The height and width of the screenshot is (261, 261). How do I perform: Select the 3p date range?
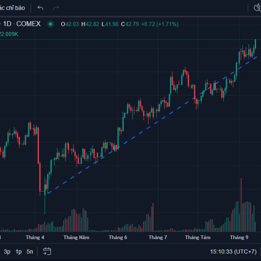point(7,251)
